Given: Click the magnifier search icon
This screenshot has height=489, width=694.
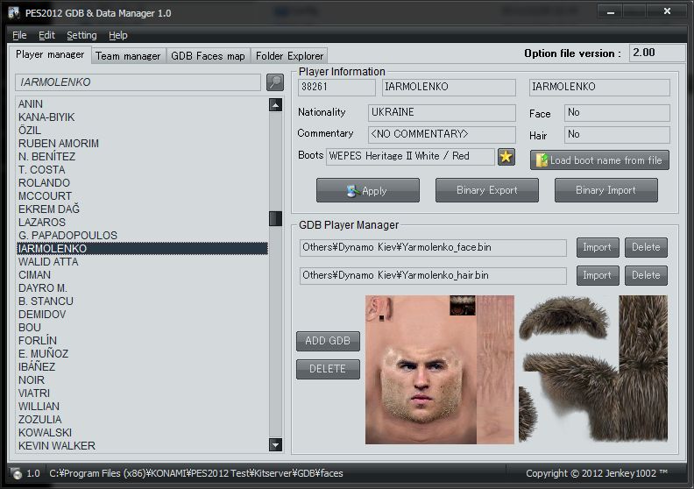Looking at the screenshot, I should pyautogui.click(x=275, y=82).
